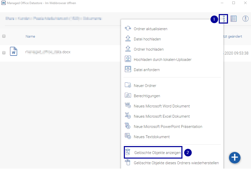
Task: Choose Ordner hochladen menu entry
Action: pyautogui.click(x=148, y=49)
